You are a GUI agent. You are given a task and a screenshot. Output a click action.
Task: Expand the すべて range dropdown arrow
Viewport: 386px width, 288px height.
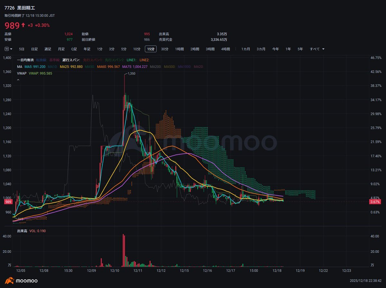[323, 49]
